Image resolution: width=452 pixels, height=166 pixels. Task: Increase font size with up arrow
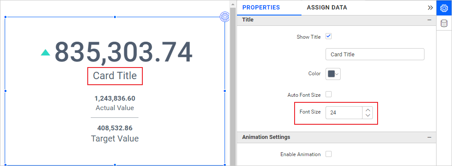[368, 110]
